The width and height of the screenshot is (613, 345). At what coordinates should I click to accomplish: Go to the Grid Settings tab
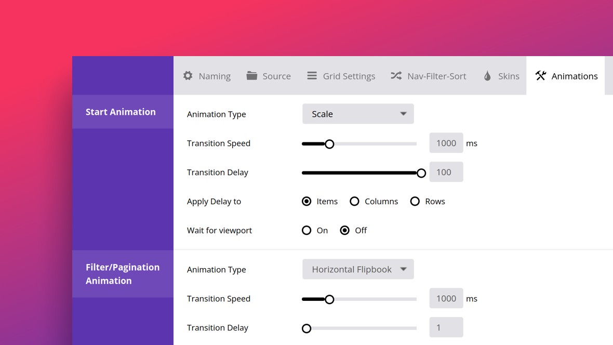tap(341, 75)
